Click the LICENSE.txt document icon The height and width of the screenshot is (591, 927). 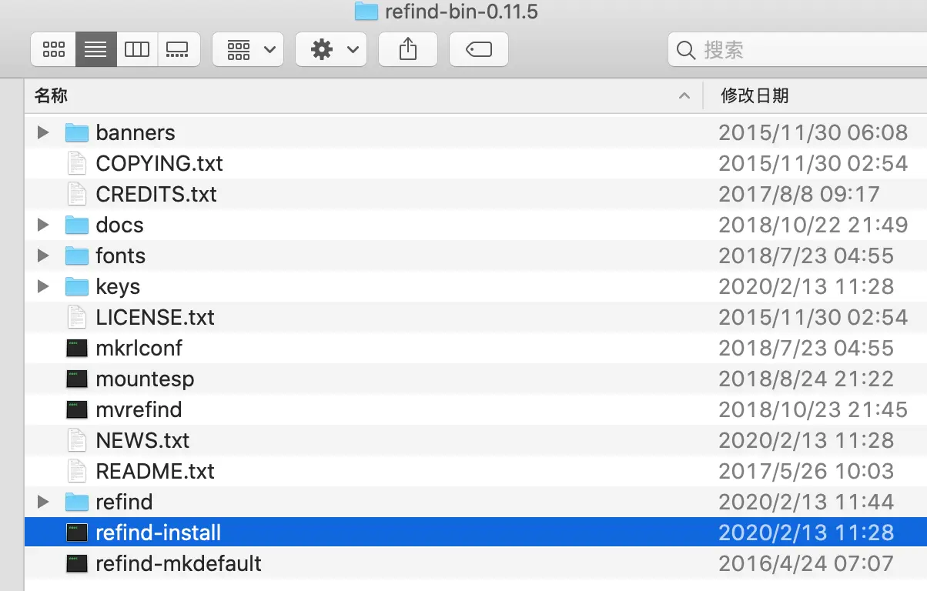coord(77,317)
